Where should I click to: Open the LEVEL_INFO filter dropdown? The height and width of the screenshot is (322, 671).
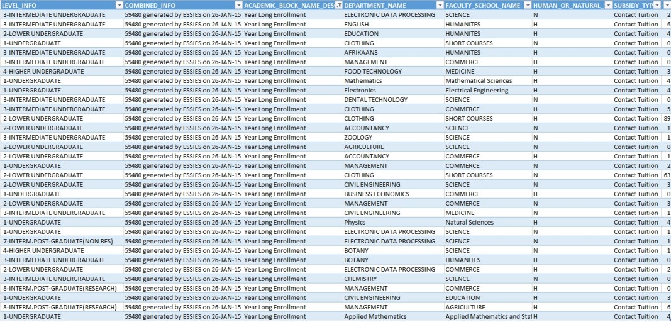119,5
